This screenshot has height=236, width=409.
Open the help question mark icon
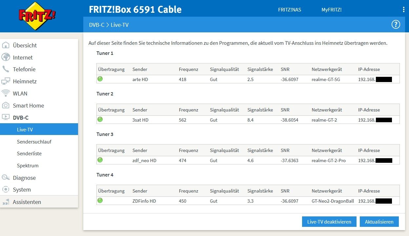pos(396,25)
